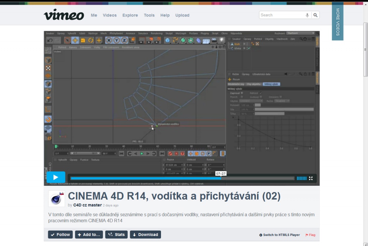Click the Download button
The image size is (368, 246).
click(x=146, y=235)
